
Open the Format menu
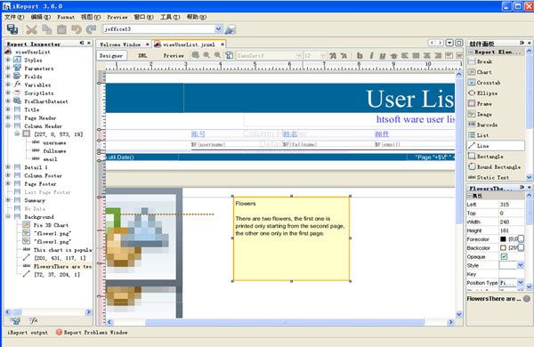66,17
